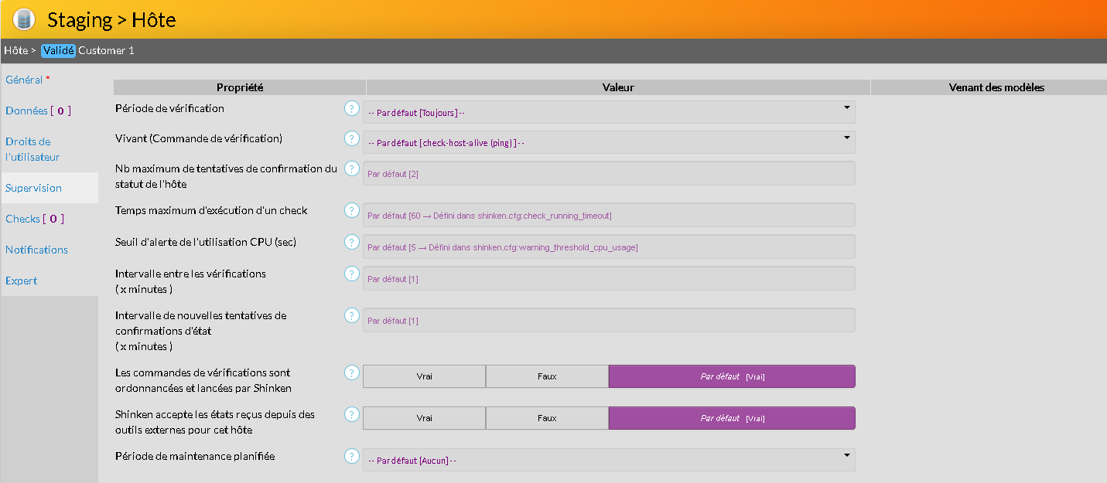1107x483 pixels.
Task: Click the Hôte breadcrumb link
Action: pyautogui.click(x=15, y=50)
